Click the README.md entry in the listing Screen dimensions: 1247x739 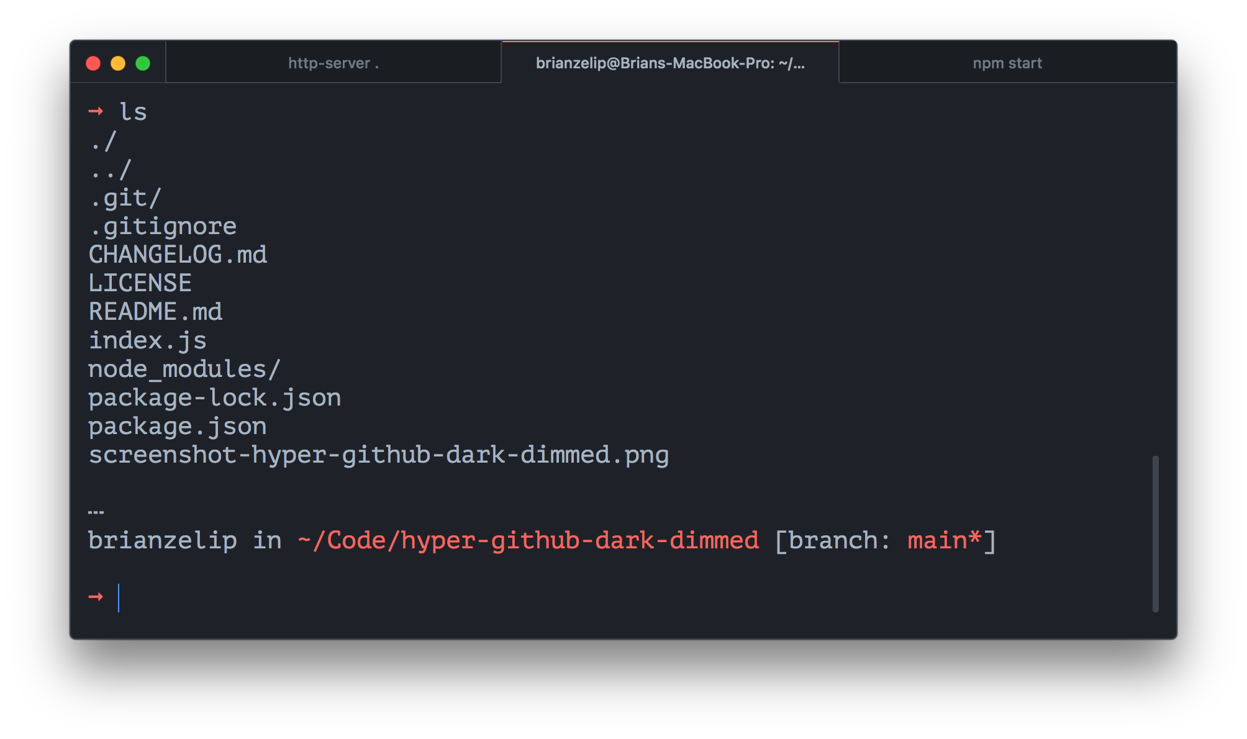click(x=155, y=312)
